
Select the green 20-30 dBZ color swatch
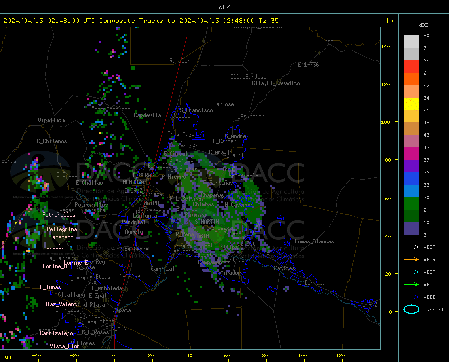point(411,204)
